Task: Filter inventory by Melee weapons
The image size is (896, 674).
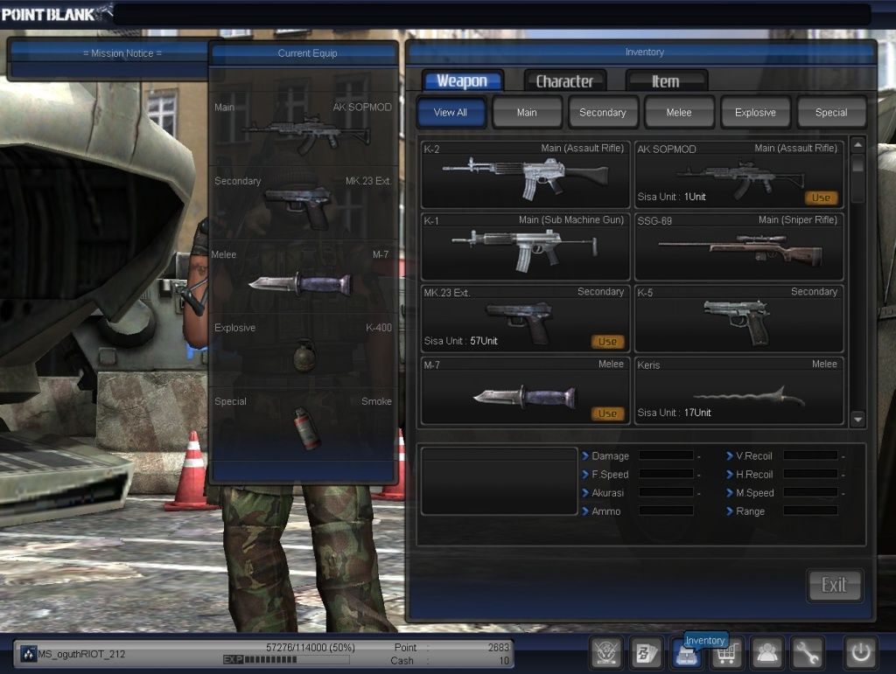Action: click(679, 113)
